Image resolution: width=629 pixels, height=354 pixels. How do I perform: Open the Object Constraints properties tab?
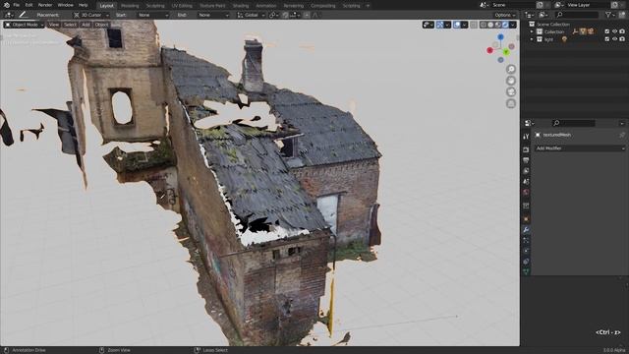coord(526,262)
